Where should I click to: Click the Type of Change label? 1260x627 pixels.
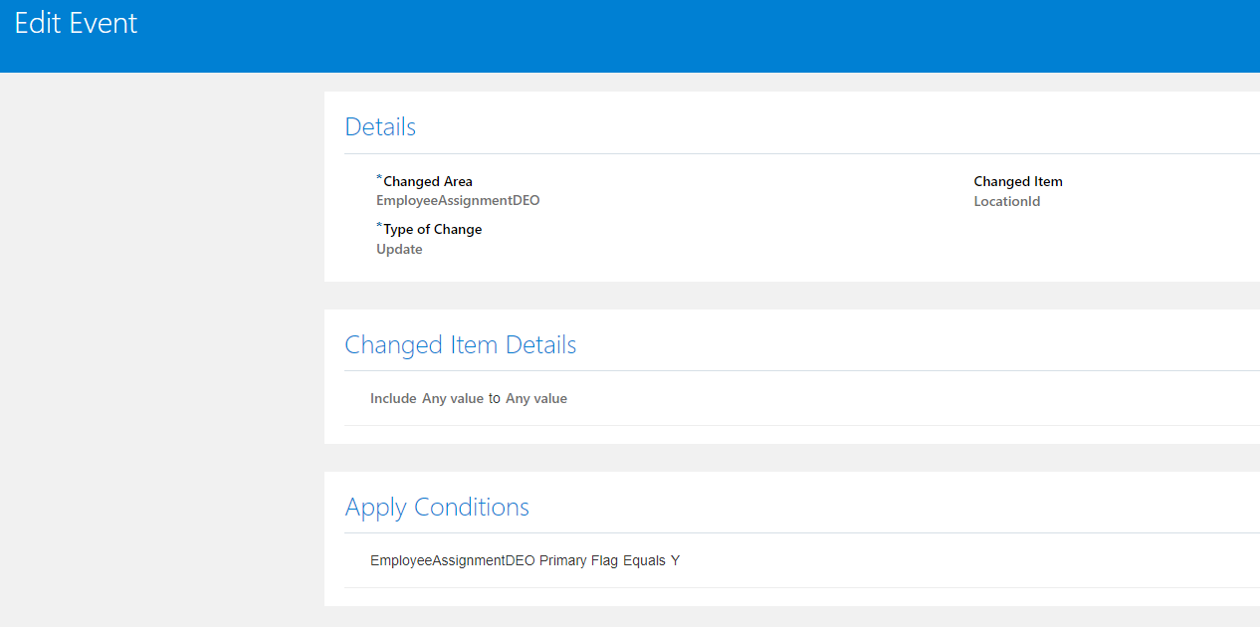tap(432, 230)
